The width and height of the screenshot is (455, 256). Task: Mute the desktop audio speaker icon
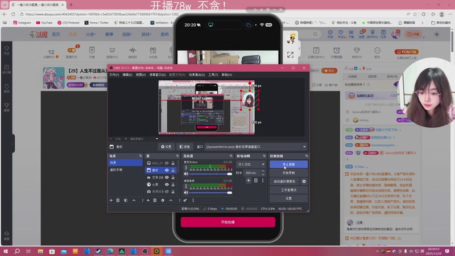(186, 192)
